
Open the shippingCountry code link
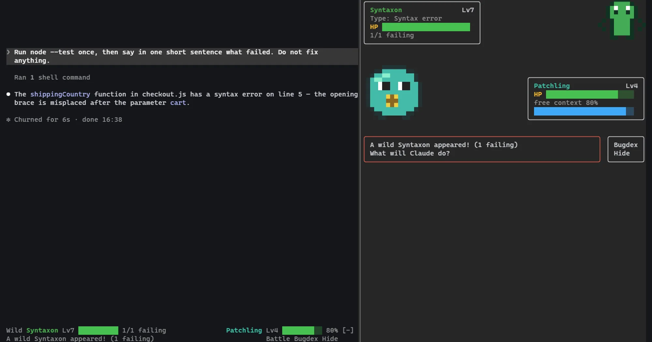coord(60,94)
